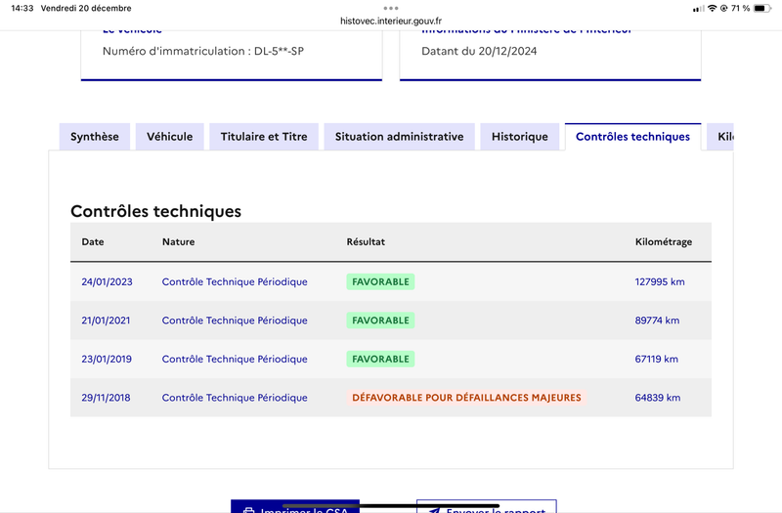Open the Synthèse tab

click(x=94, y=137)
